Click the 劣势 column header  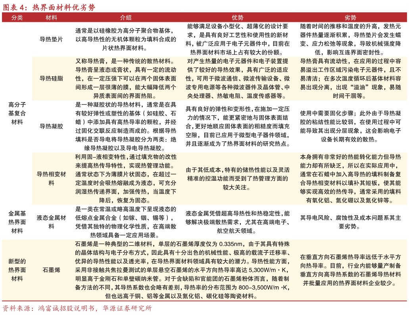click(x=350, y=17)
